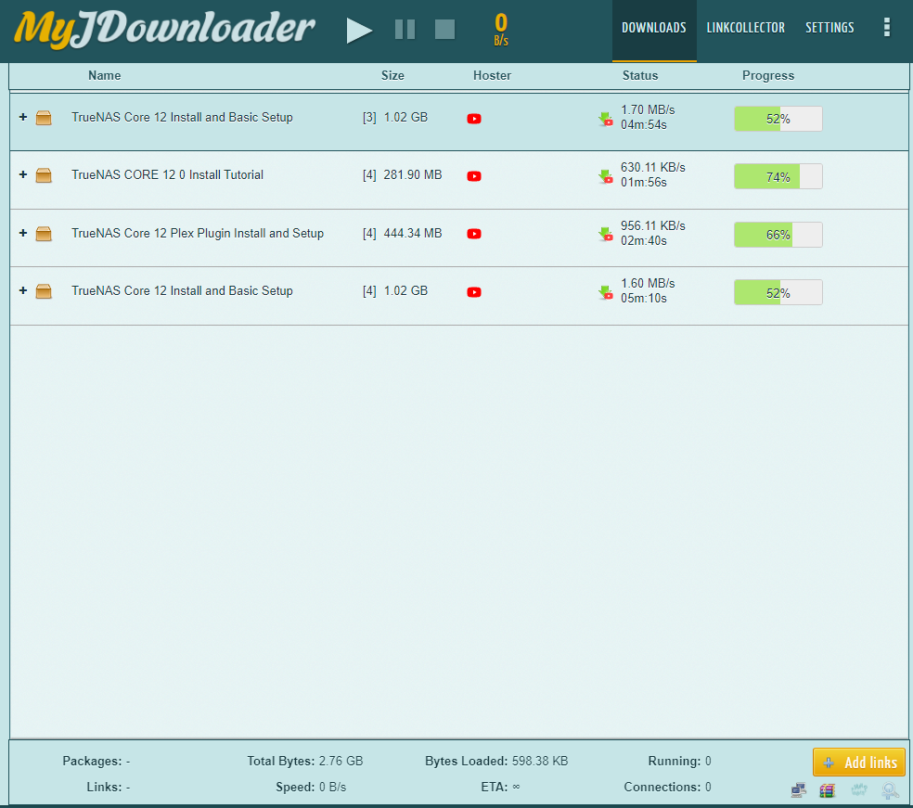Screen dimensions: 913x808
Task: Expand the Install and Basic Setup package marked [4]
Action: 23,290
